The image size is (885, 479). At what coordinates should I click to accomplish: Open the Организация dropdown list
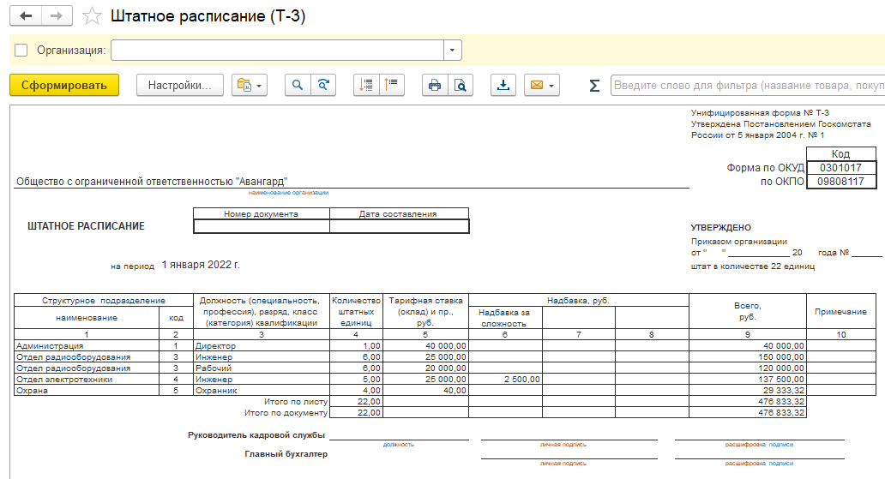453,51
